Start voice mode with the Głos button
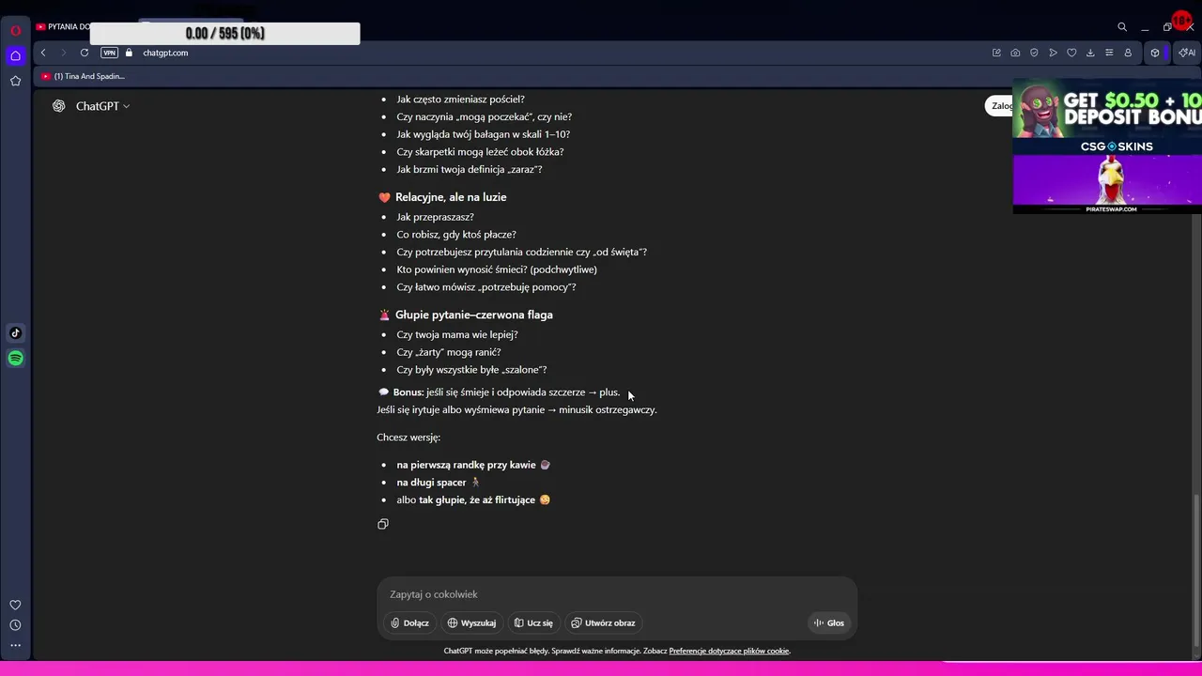Screen dimensions: 1202x676 tap(829, 622)
